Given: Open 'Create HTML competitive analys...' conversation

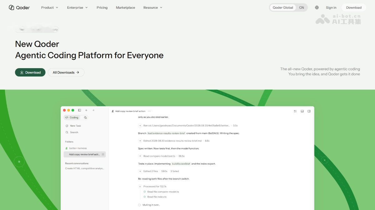Looking at the screenshot, I should coord(85,168).
